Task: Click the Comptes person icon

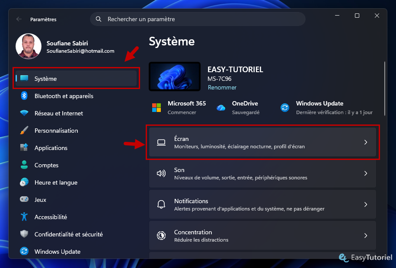Action: 24,165
